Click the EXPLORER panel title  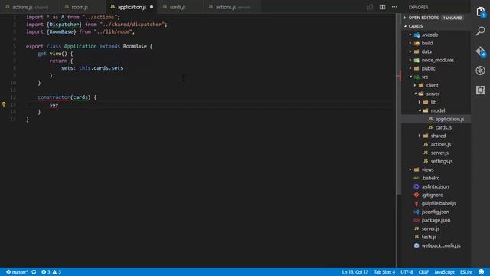click(x=418, y=7)
